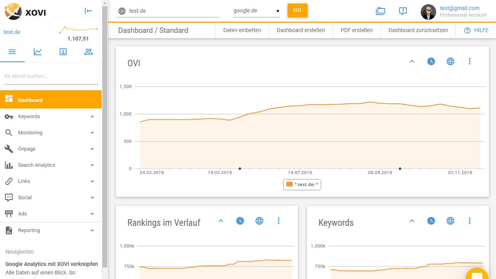Open the users group sidebar tab
496x279 pixels.
coord(88,52)
